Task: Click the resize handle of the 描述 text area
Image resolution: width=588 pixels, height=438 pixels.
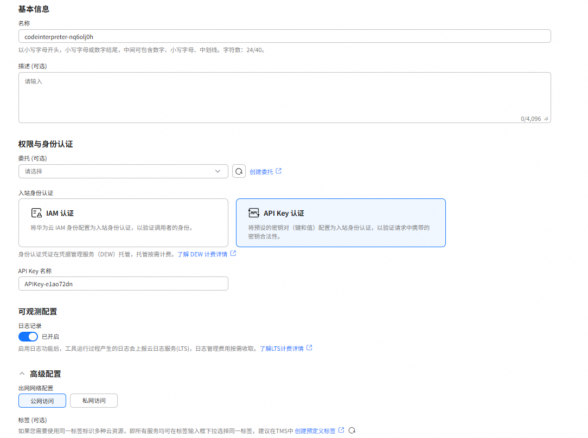Action: click(x=546, y=119)
